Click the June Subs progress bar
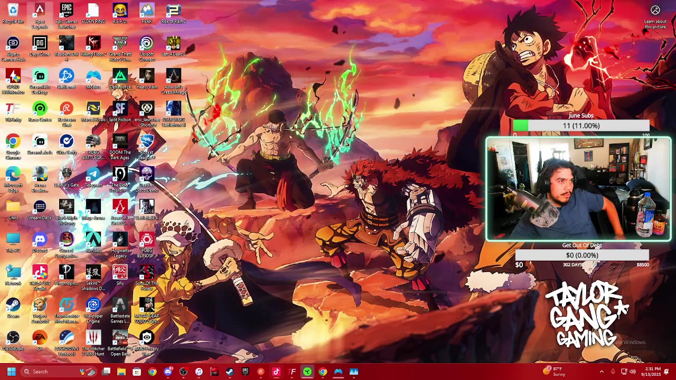Viewport: 676px width, 380px height. tap(581, 126)
